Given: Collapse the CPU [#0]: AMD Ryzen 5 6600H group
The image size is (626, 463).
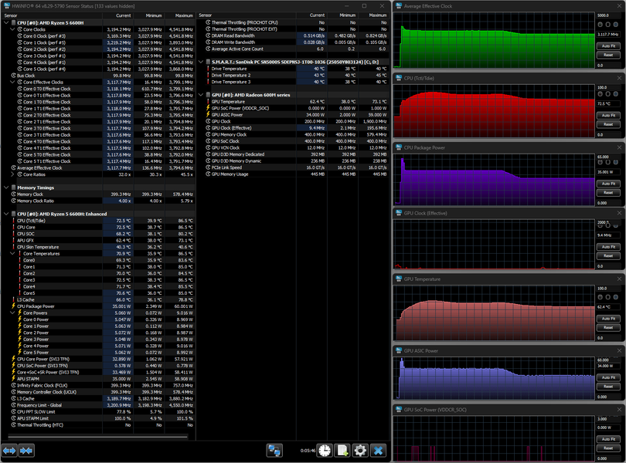Looking at the screenshot, I should tap(6, 22).
